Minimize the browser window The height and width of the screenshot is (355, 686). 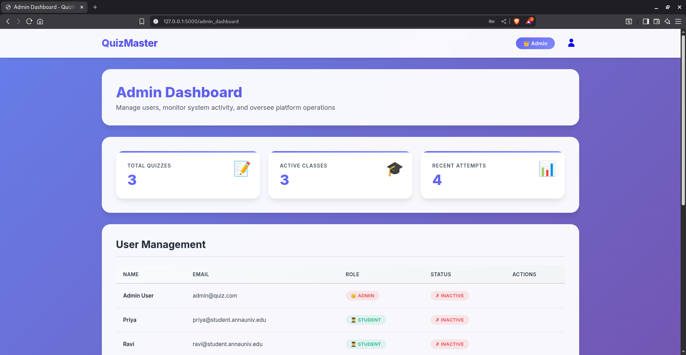pyautogui.click(x=656, y=7)
